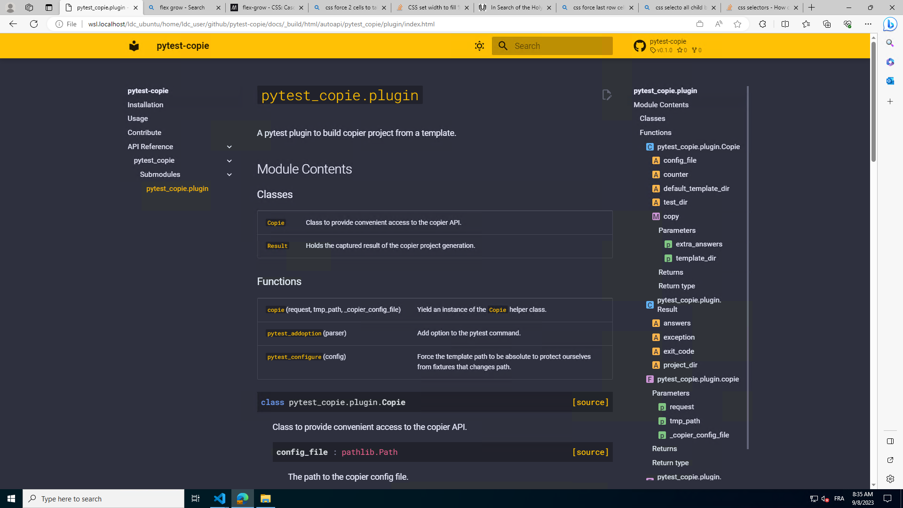
Task: Switch to the flex grow Search tab
Action: (x=183, y=8)
